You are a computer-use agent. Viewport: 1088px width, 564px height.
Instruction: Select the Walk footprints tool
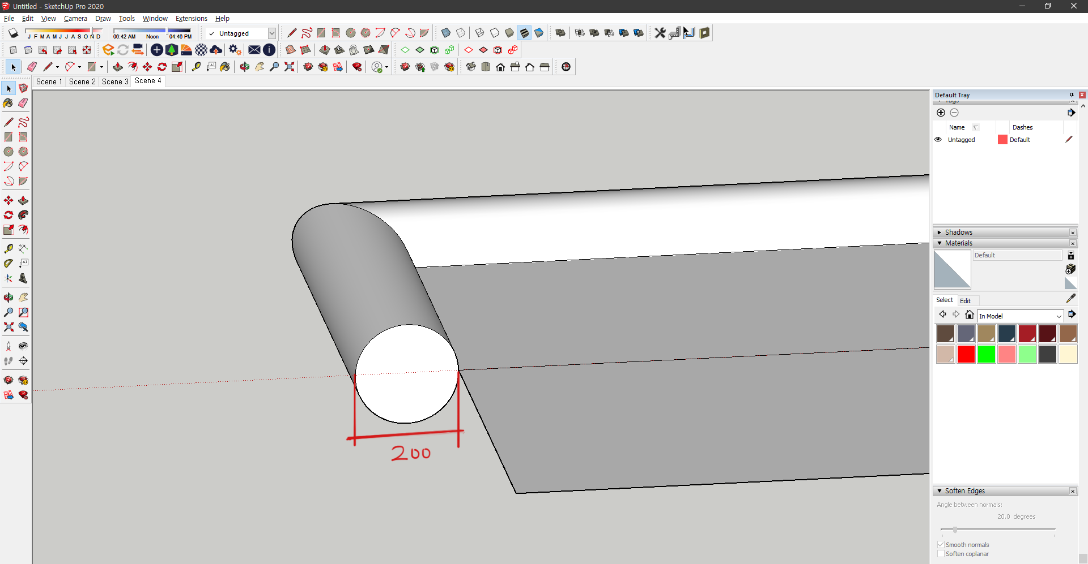(x=8, y=361)
